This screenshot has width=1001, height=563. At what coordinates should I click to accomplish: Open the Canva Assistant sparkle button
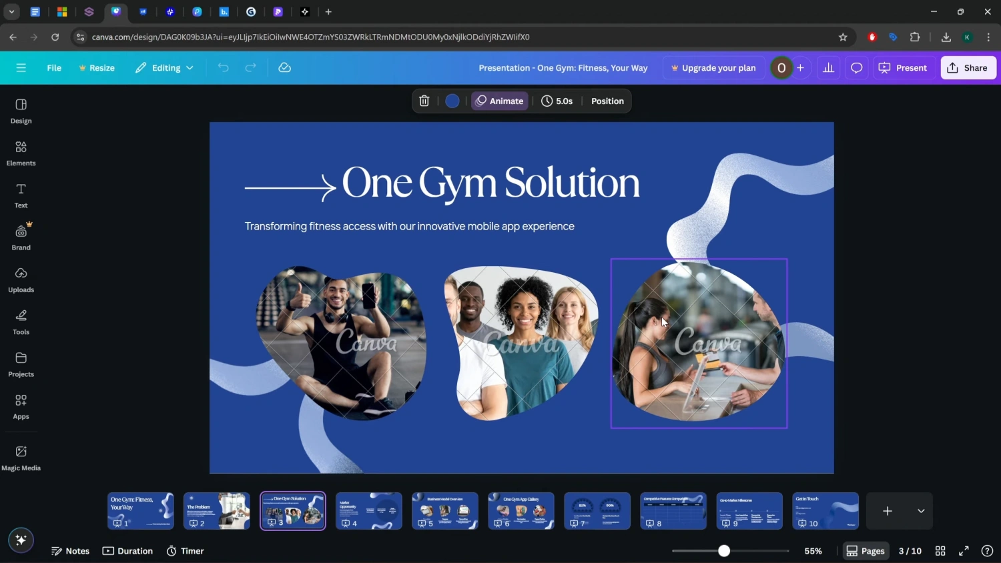[x=21, y=540]
